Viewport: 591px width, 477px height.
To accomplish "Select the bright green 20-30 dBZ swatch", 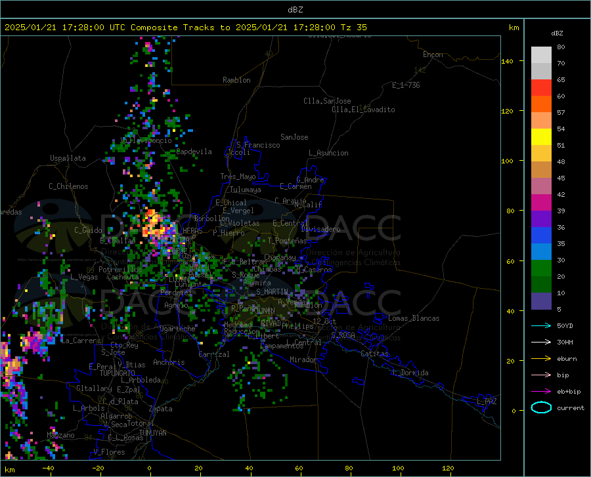I will click(541, 268).
